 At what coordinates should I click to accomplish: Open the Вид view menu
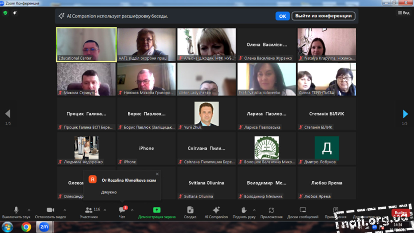(x=404, y=13)
